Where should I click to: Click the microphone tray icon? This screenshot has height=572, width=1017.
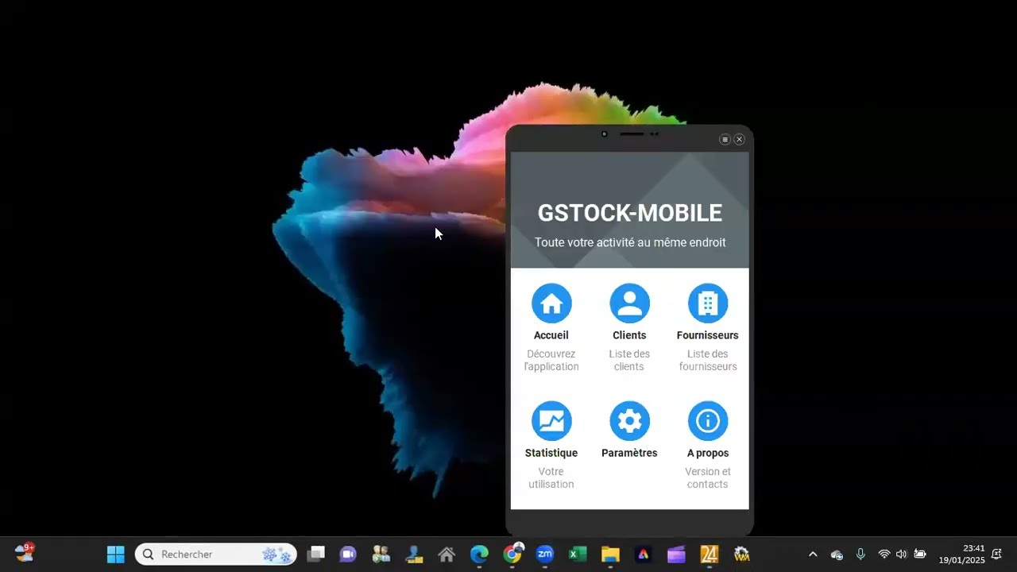click(x=860, y=555)
